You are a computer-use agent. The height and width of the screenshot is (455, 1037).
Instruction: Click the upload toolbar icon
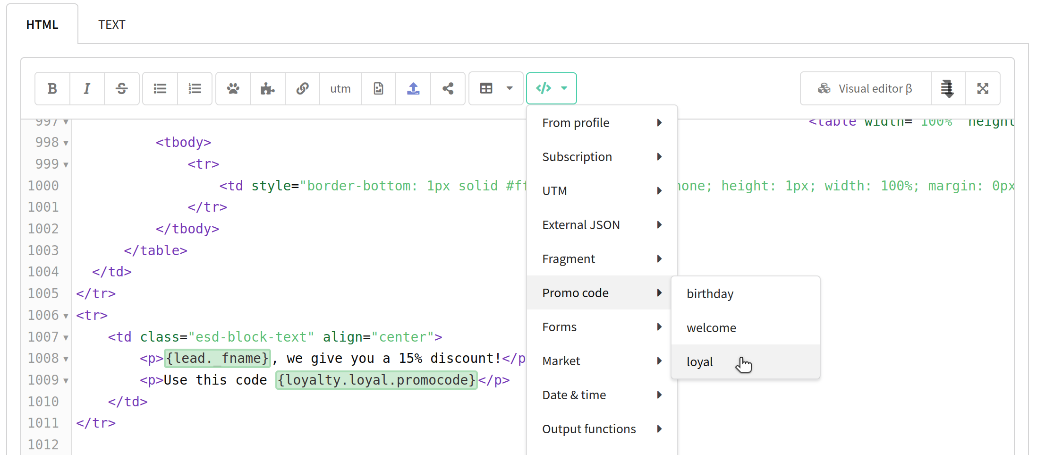coord(413,88)
